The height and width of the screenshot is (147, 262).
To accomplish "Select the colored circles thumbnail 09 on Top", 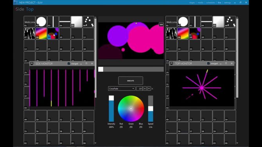I will click(195, 34).
